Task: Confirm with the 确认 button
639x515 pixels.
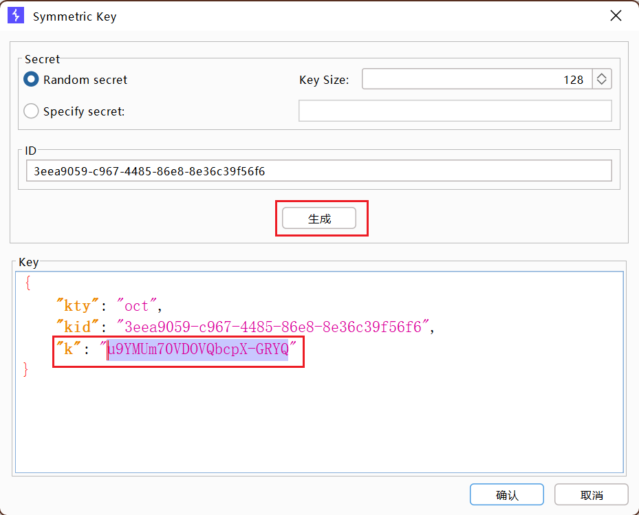Action: coord(507,495)
